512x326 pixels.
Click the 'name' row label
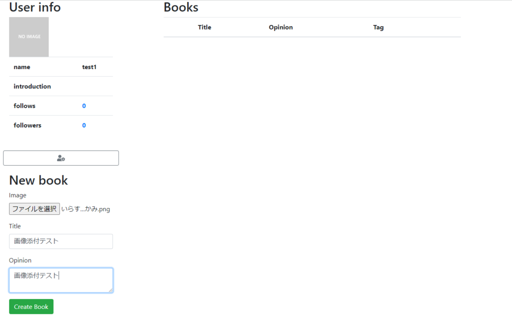coord(22,67)
